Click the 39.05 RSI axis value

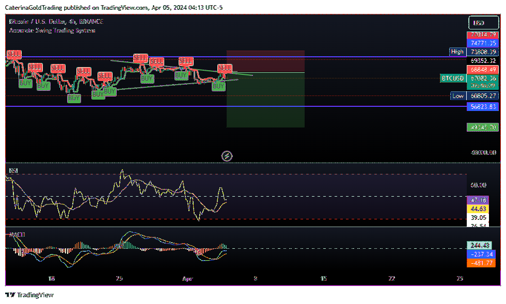click(478, 217)
